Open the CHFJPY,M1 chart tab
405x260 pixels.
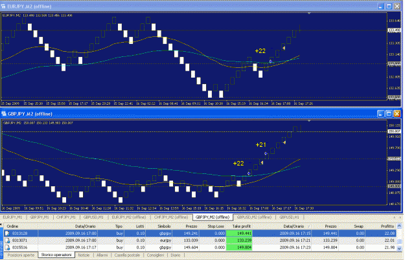coord(66,217)
